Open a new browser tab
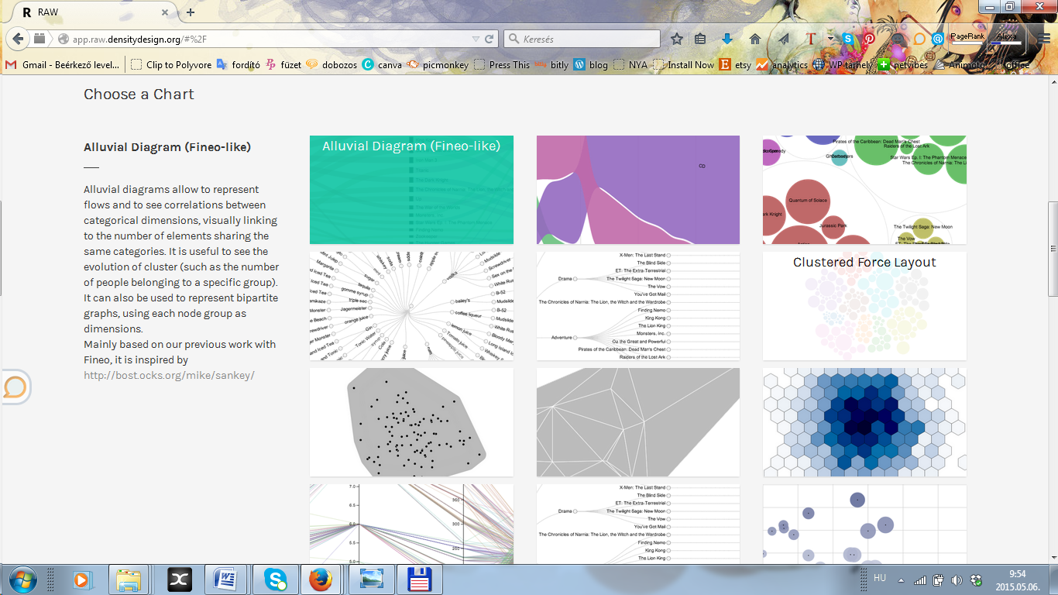 191,12
